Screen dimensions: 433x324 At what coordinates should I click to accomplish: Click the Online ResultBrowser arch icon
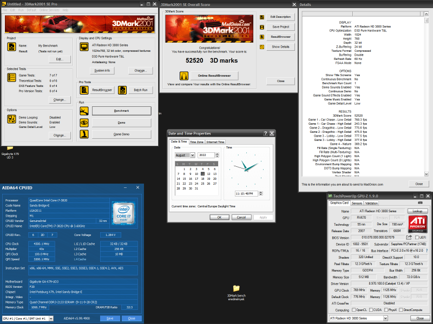[x=184, y=76]
